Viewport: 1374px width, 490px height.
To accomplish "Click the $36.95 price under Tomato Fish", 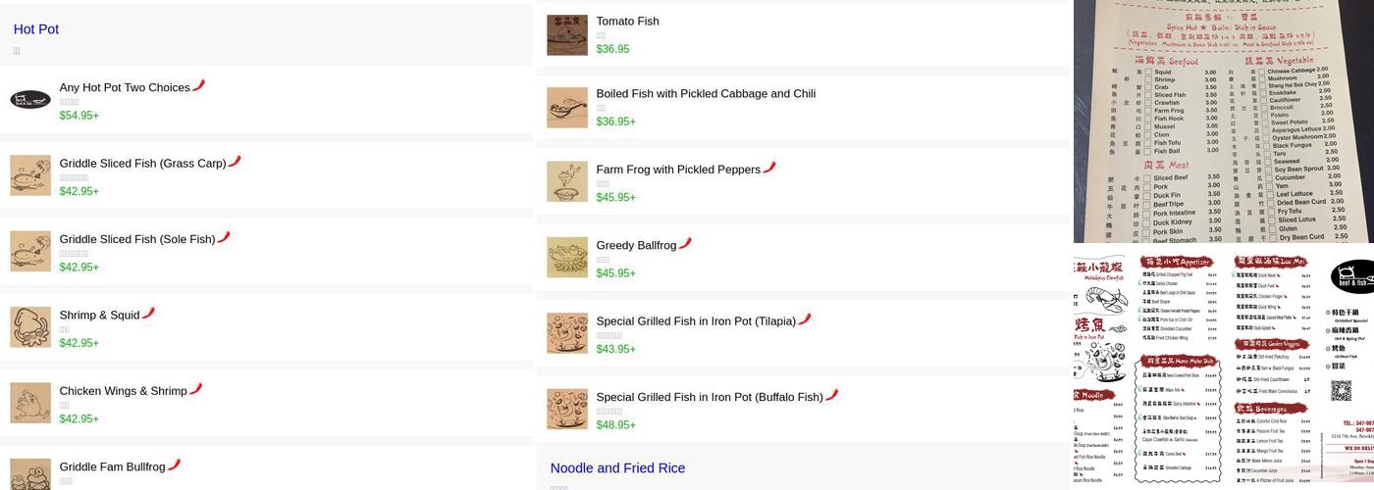I will 613,49.
